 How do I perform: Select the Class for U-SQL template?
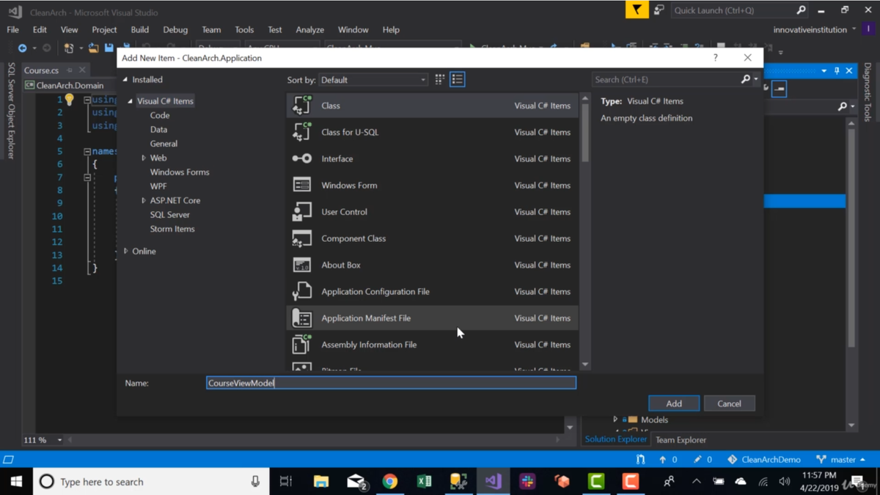click(432, 132)
